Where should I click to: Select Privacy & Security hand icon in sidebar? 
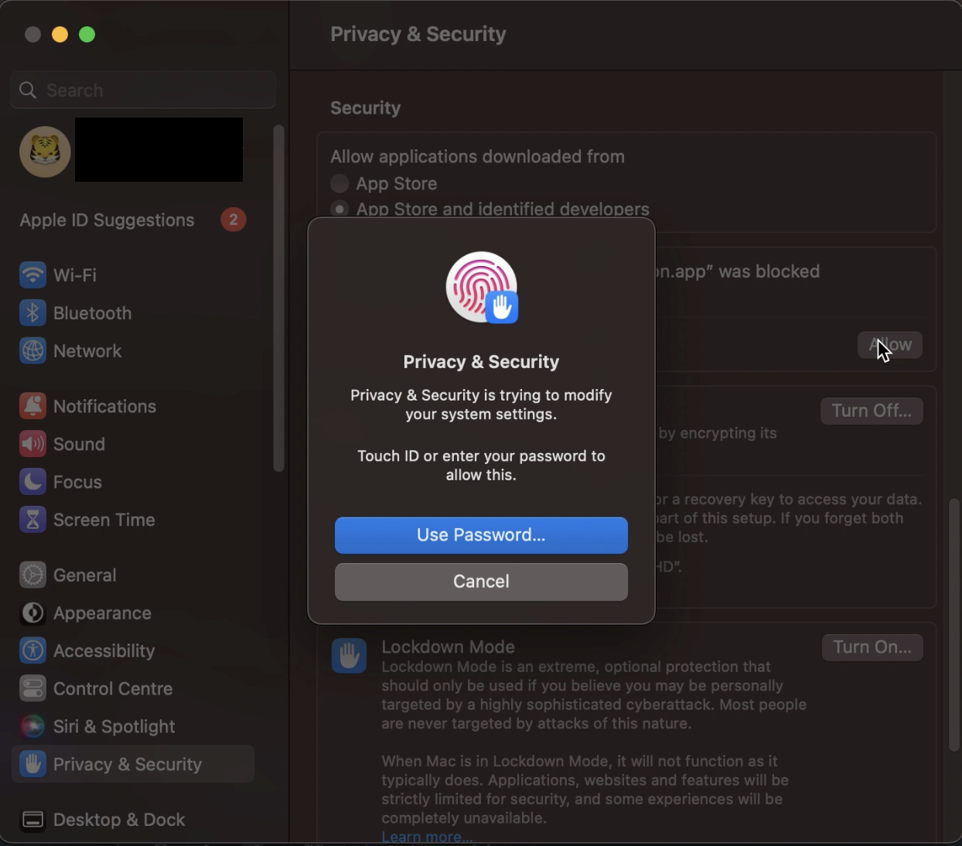[x=32, y=764]
